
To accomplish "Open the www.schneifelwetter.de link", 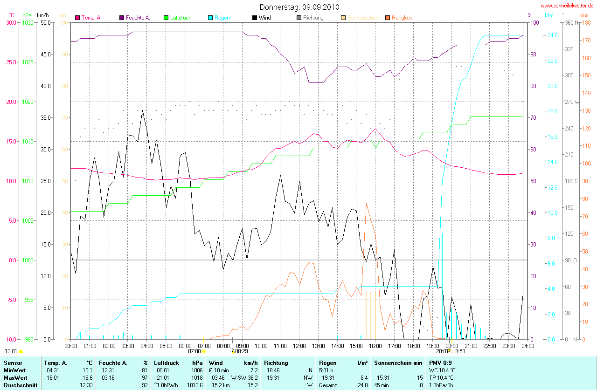I will tap(567, 6).
